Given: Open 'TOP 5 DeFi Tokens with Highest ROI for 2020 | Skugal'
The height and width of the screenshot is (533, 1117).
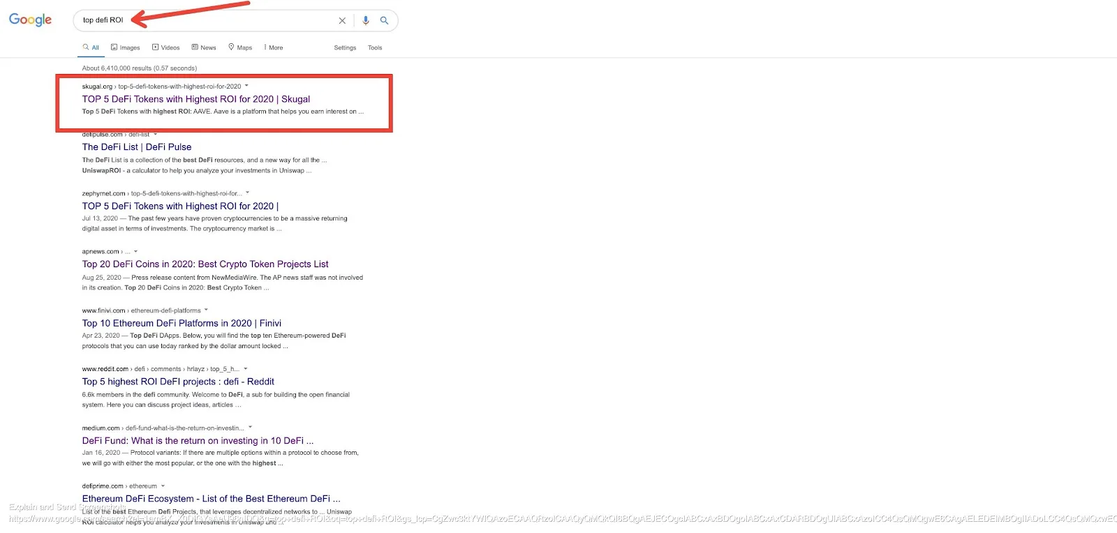Looking at the screenshot, I should [x=196, y=99].
